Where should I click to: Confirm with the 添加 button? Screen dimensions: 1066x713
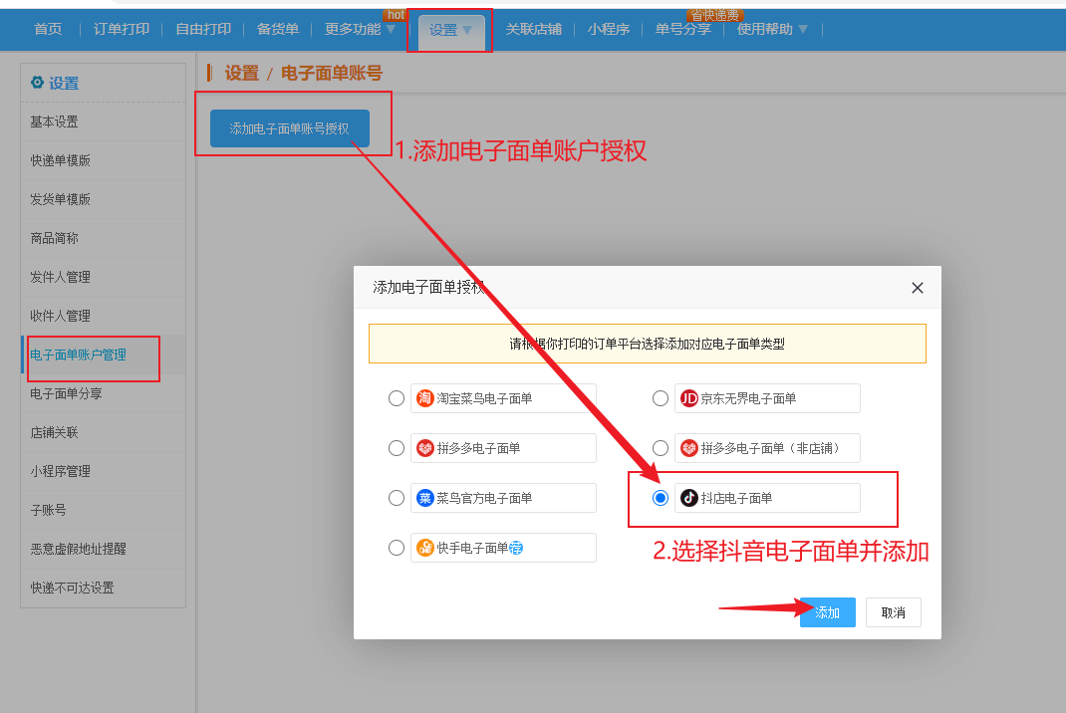827,612
